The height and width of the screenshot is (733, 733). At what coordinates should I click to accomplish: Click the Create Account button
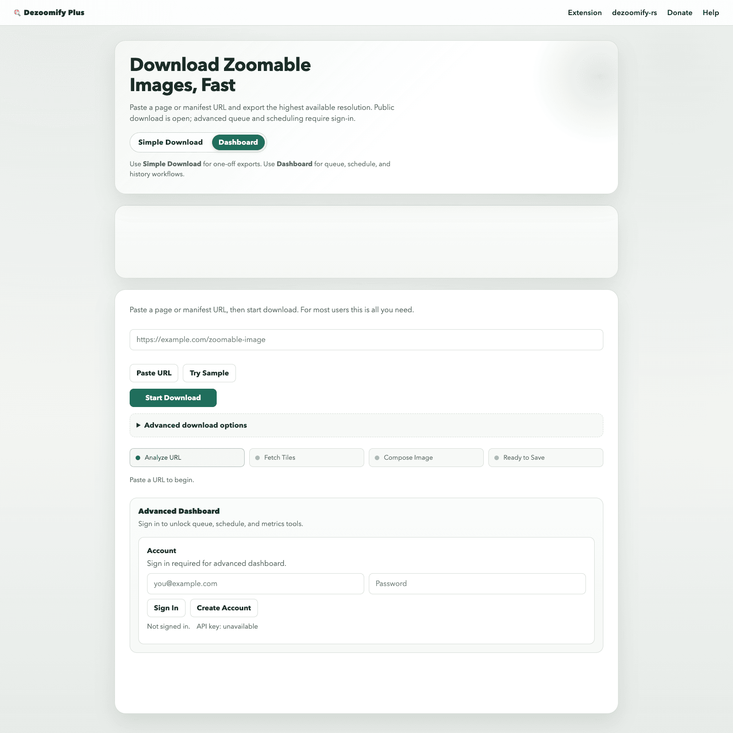point(224,608)
